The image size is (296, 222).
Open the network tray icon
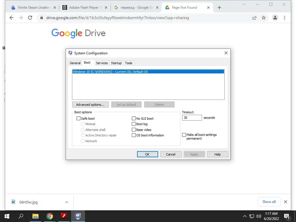tap(252, 216)
